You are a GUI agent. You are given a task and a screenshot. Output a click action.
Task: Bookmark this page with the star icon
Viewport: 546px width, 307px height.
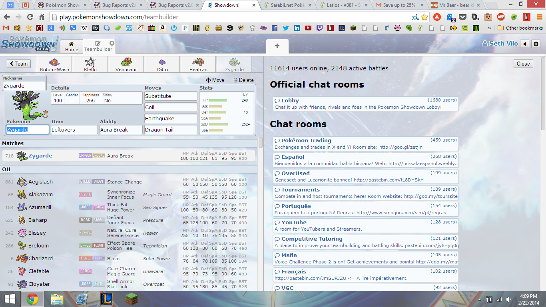tap(424, 17)
